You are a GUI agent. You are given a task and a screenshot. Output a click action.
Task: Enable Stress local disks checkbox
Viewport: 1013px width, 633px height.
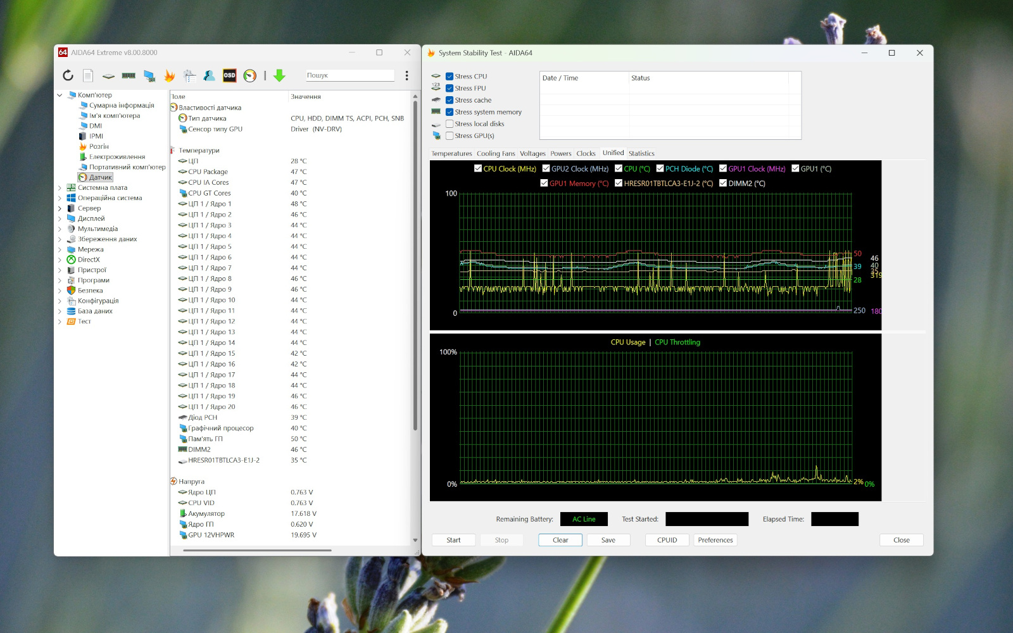(x=450, y=124)
